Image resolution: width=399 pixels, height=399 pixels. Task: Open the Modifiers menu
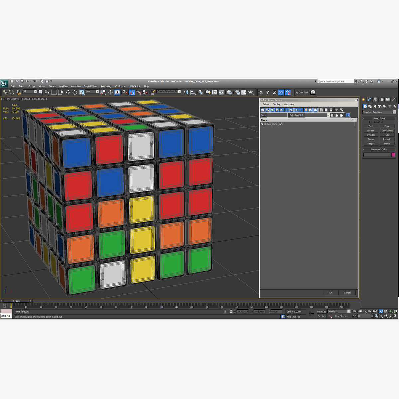click(64, 86)
